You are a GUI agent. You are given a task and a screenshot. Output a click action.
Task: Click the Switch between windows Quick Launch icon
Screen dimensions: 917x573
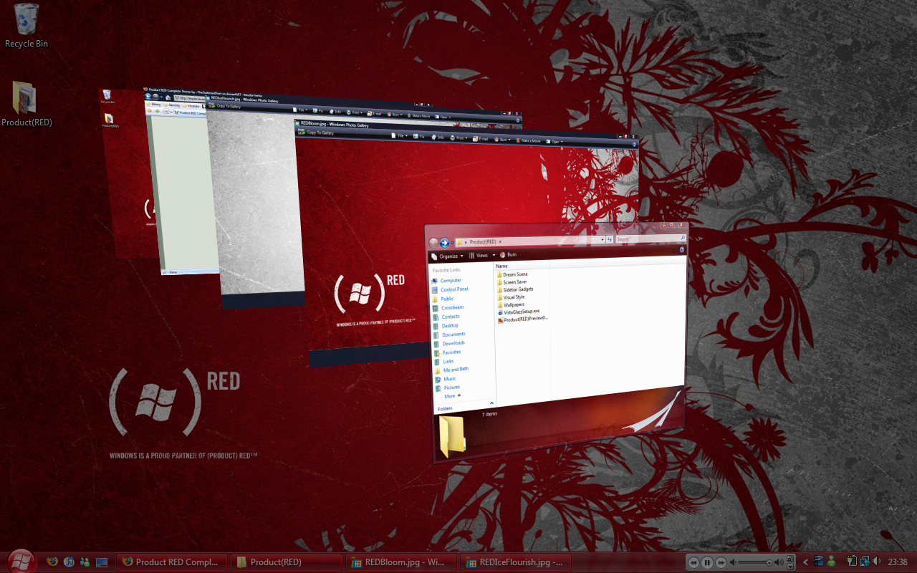click(x=102, y=562)
